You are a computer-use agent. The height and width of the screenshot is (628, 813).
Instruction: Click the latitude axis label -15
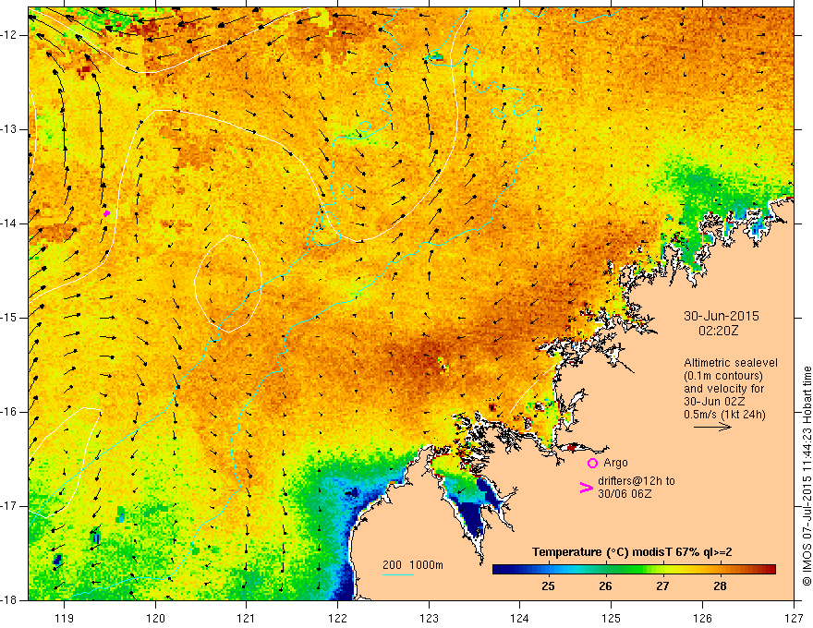9,318
